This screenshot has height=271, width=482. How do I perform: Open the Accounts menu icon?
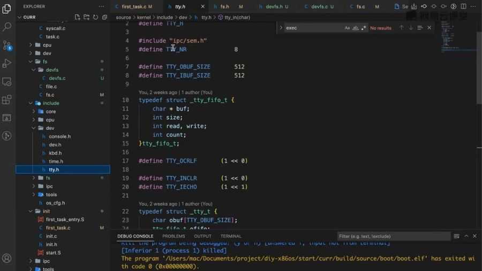(x=6, y=258)
